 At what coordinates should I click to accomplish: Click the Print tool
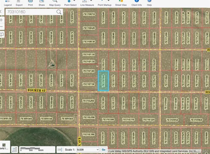[30, 3]
